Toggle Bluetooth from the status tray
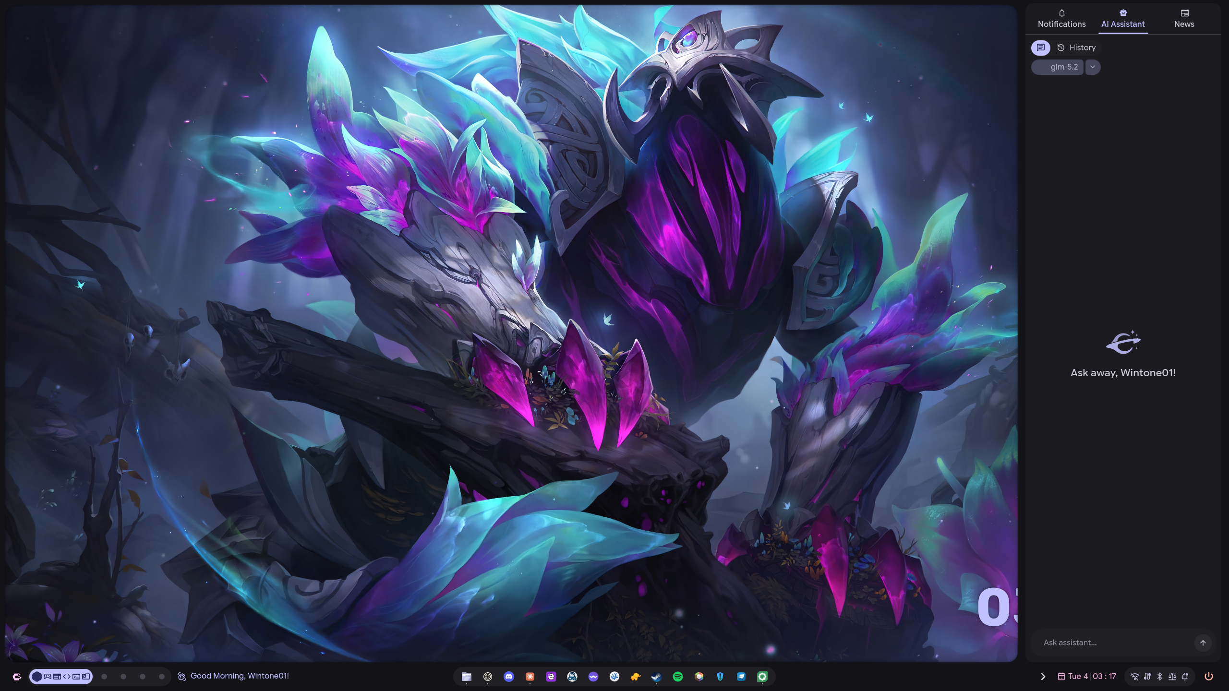The image size is (1229, 691). pyautogui.click(x=1160, y=677)
